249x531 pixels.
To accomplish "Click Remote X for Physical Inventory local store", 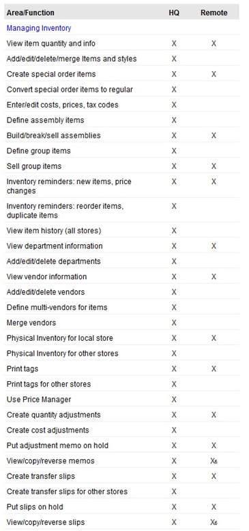I will 214,338.
